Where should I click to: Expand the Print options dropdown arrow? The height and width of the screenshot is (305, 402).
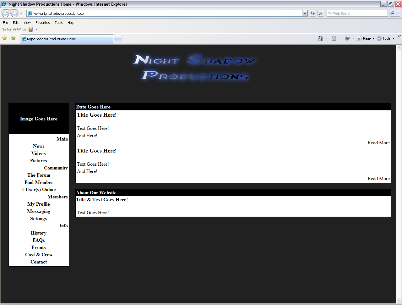tap(354, 38)
